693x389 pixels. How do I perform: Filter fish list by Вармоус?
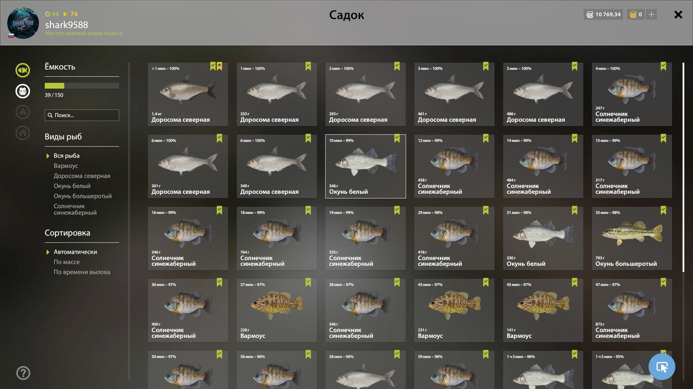[66, 166]
